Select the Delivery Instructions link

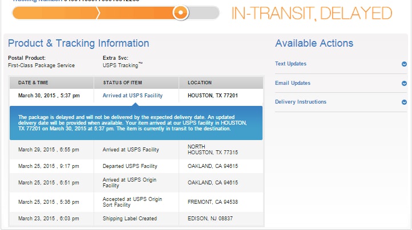pos(301,102)
